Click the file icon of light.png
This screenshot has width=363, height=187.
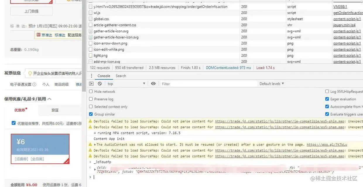click(91, 55)
